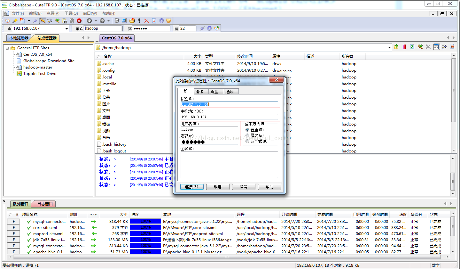Click the Paste URL icon in toolbar

pyautogui.click(x=65, y=21)
